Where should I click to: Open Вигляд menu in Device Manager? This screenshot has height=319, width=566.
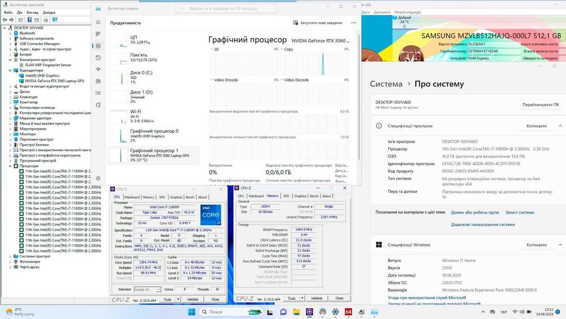pos(32,12)
